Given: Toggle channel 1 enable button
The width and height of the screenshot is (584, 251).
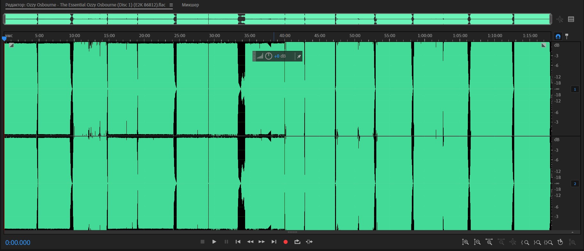Looking at the screenshot, I should tap(575, 89).
